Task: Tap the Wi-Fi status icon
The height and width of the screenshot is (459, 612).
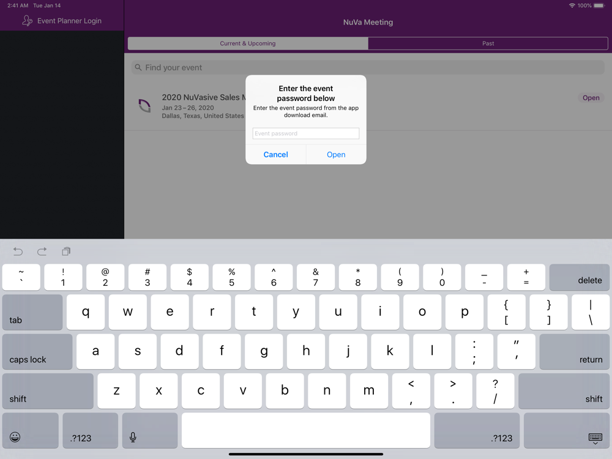Action: [x=572, y=6]
